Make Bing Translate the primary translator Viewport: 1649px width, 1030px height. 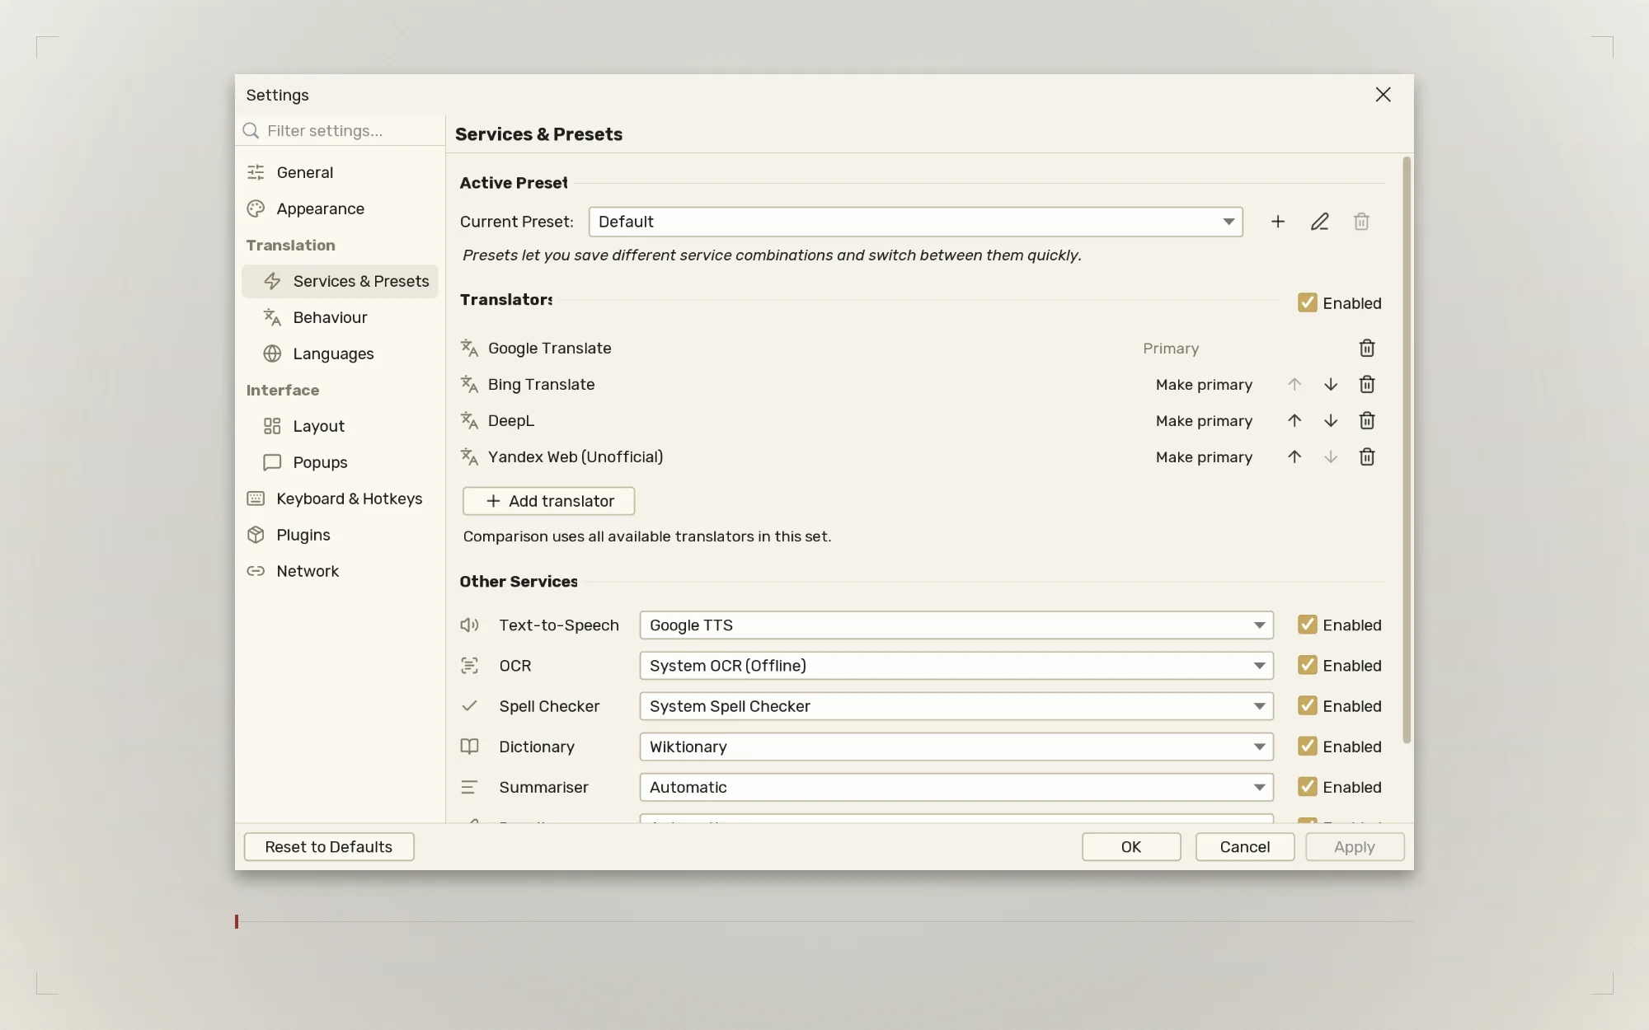(1204, 385)
